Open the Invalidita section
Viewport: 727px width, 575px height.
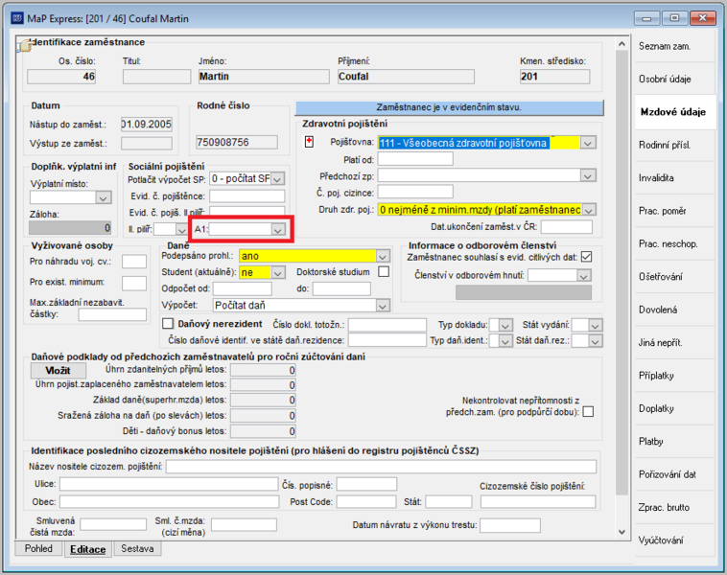point(675,178)
